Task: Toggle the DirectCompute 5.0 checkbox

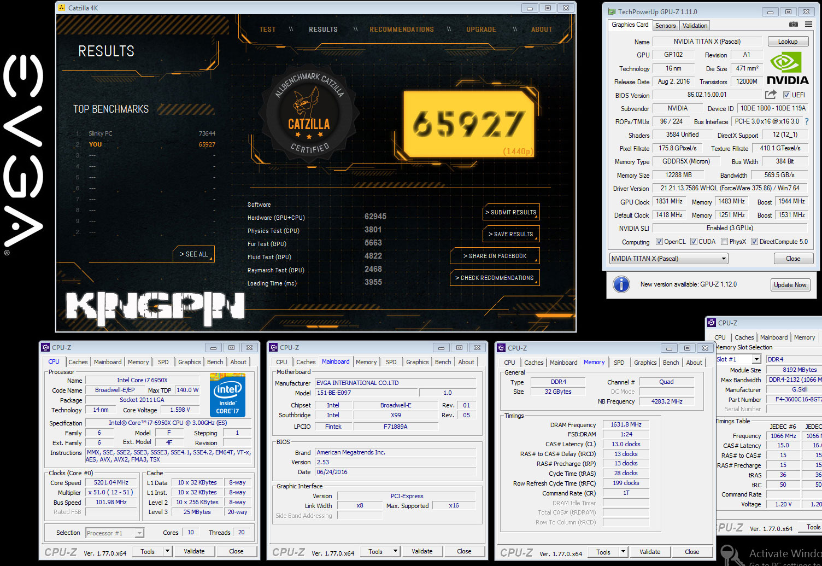Action: click(754, 242)
